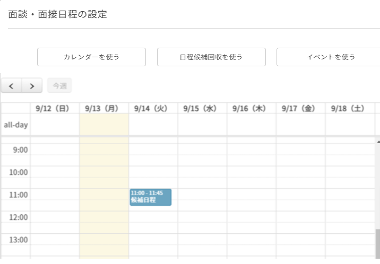The height and width of the screenshot is (264, 380).
Task: Click the all-day cell for 9/13
Action: (x=104, y=125)
